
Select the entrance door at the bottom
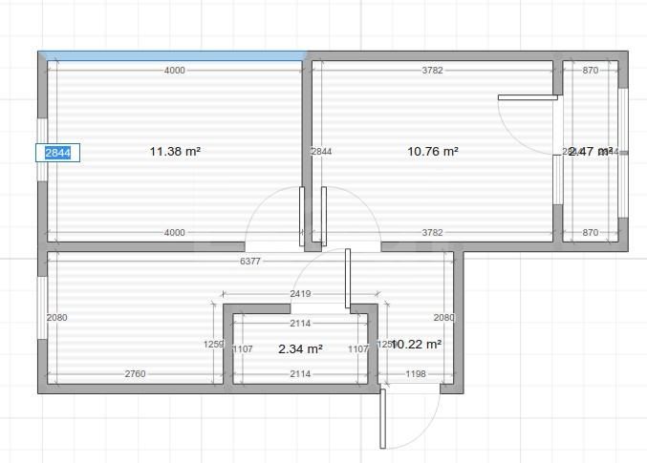click(x=382, y=417)
